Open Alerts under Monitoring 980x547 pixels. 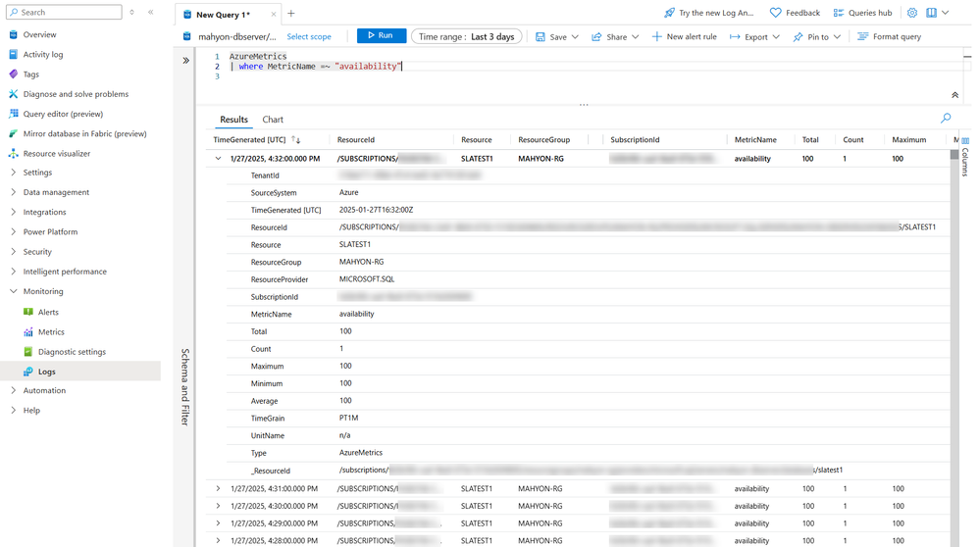pyautogui.click(x=48, y=312)
